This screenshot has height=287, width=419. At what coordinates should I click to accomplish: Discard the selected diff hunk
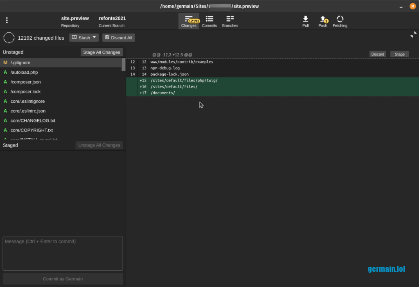pyautogui.click(x=378, y=54)
